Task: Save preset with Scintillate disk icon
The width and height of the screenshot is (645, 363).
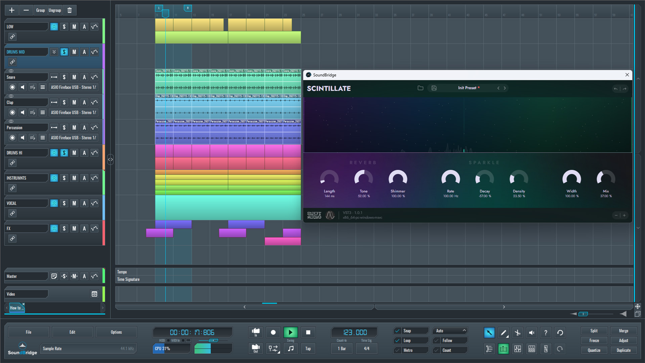Action: 434,88
